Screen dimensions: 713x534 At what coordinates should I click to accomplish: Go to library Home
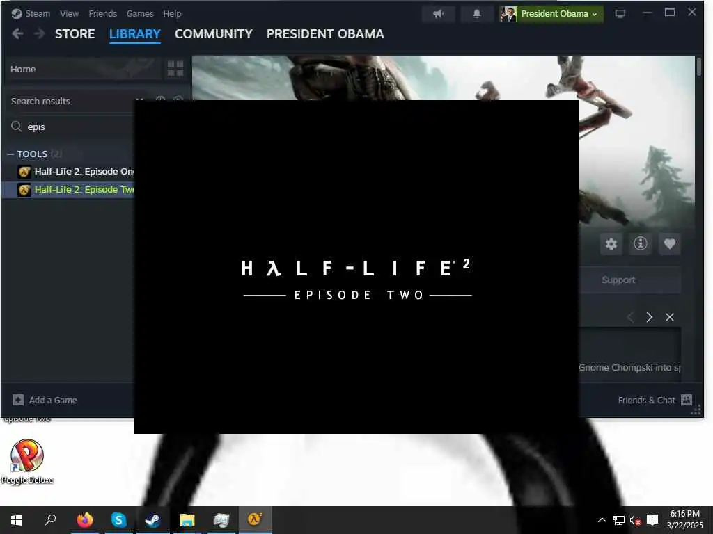click(84, 69)
